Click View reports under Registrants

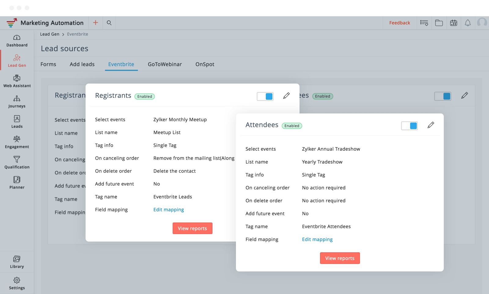click(x=192, y=228)
